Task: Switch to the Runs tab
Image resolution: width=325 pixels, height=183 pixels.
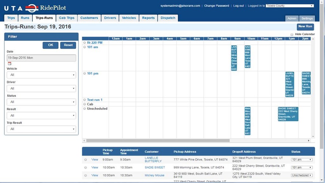Action: 25,18
